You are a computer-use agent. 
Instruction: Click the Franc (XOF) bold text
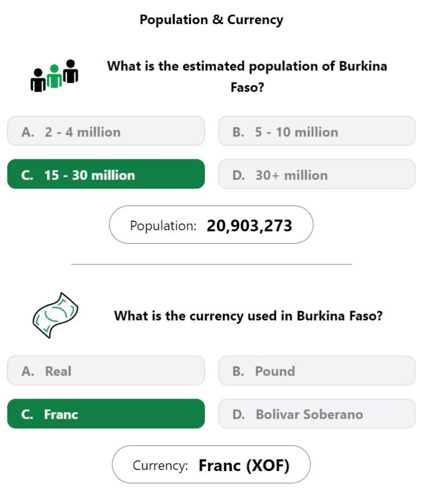click(x=244, y=465)
